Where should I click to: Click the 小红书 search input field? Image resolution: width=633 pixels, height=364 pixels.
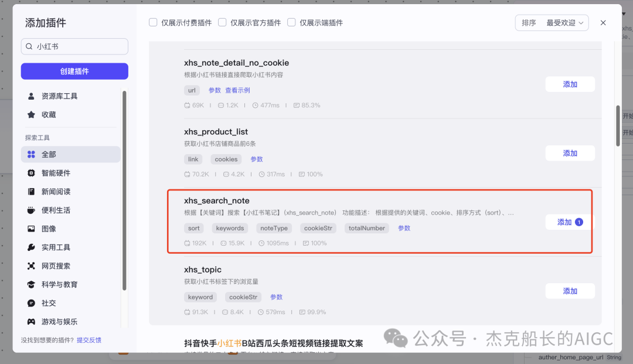tap(74, 46)
